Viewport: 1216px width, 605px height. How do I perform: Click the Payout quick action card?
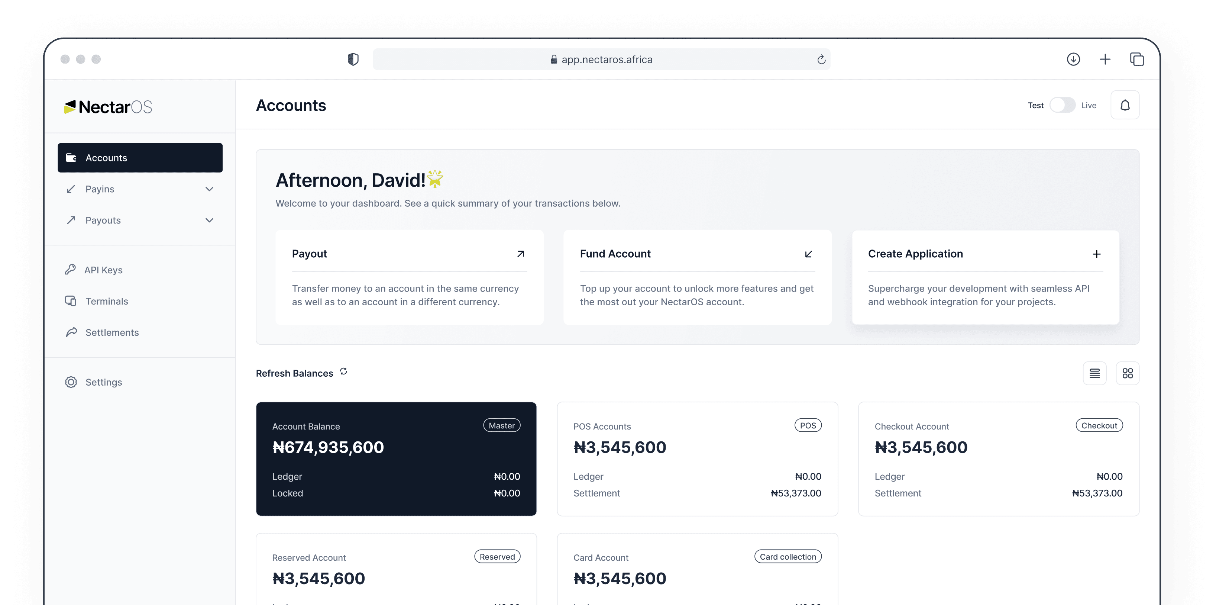[x=409, y=277]
